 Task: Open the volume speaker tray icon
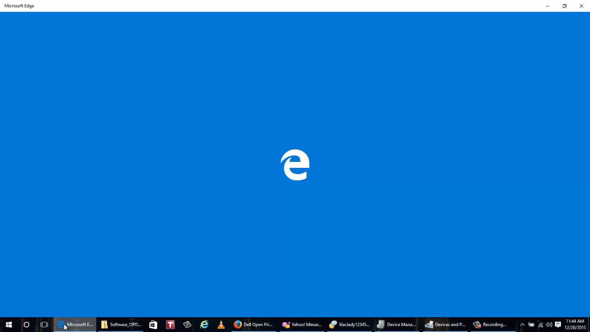(x=549, y=325)
